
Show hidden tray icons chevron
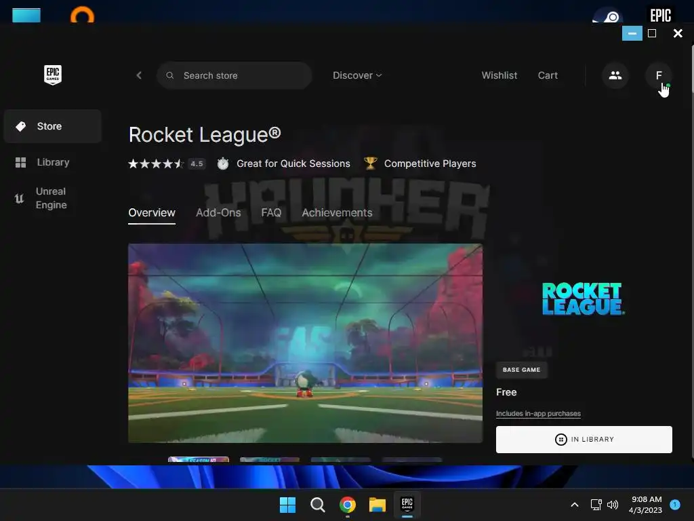575,504
